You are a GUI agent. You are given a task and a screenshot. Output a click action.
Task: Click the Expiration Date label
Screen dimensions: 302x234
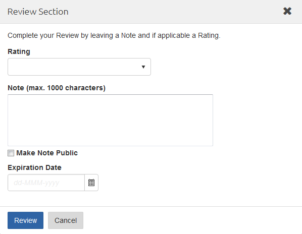[34, 167]
